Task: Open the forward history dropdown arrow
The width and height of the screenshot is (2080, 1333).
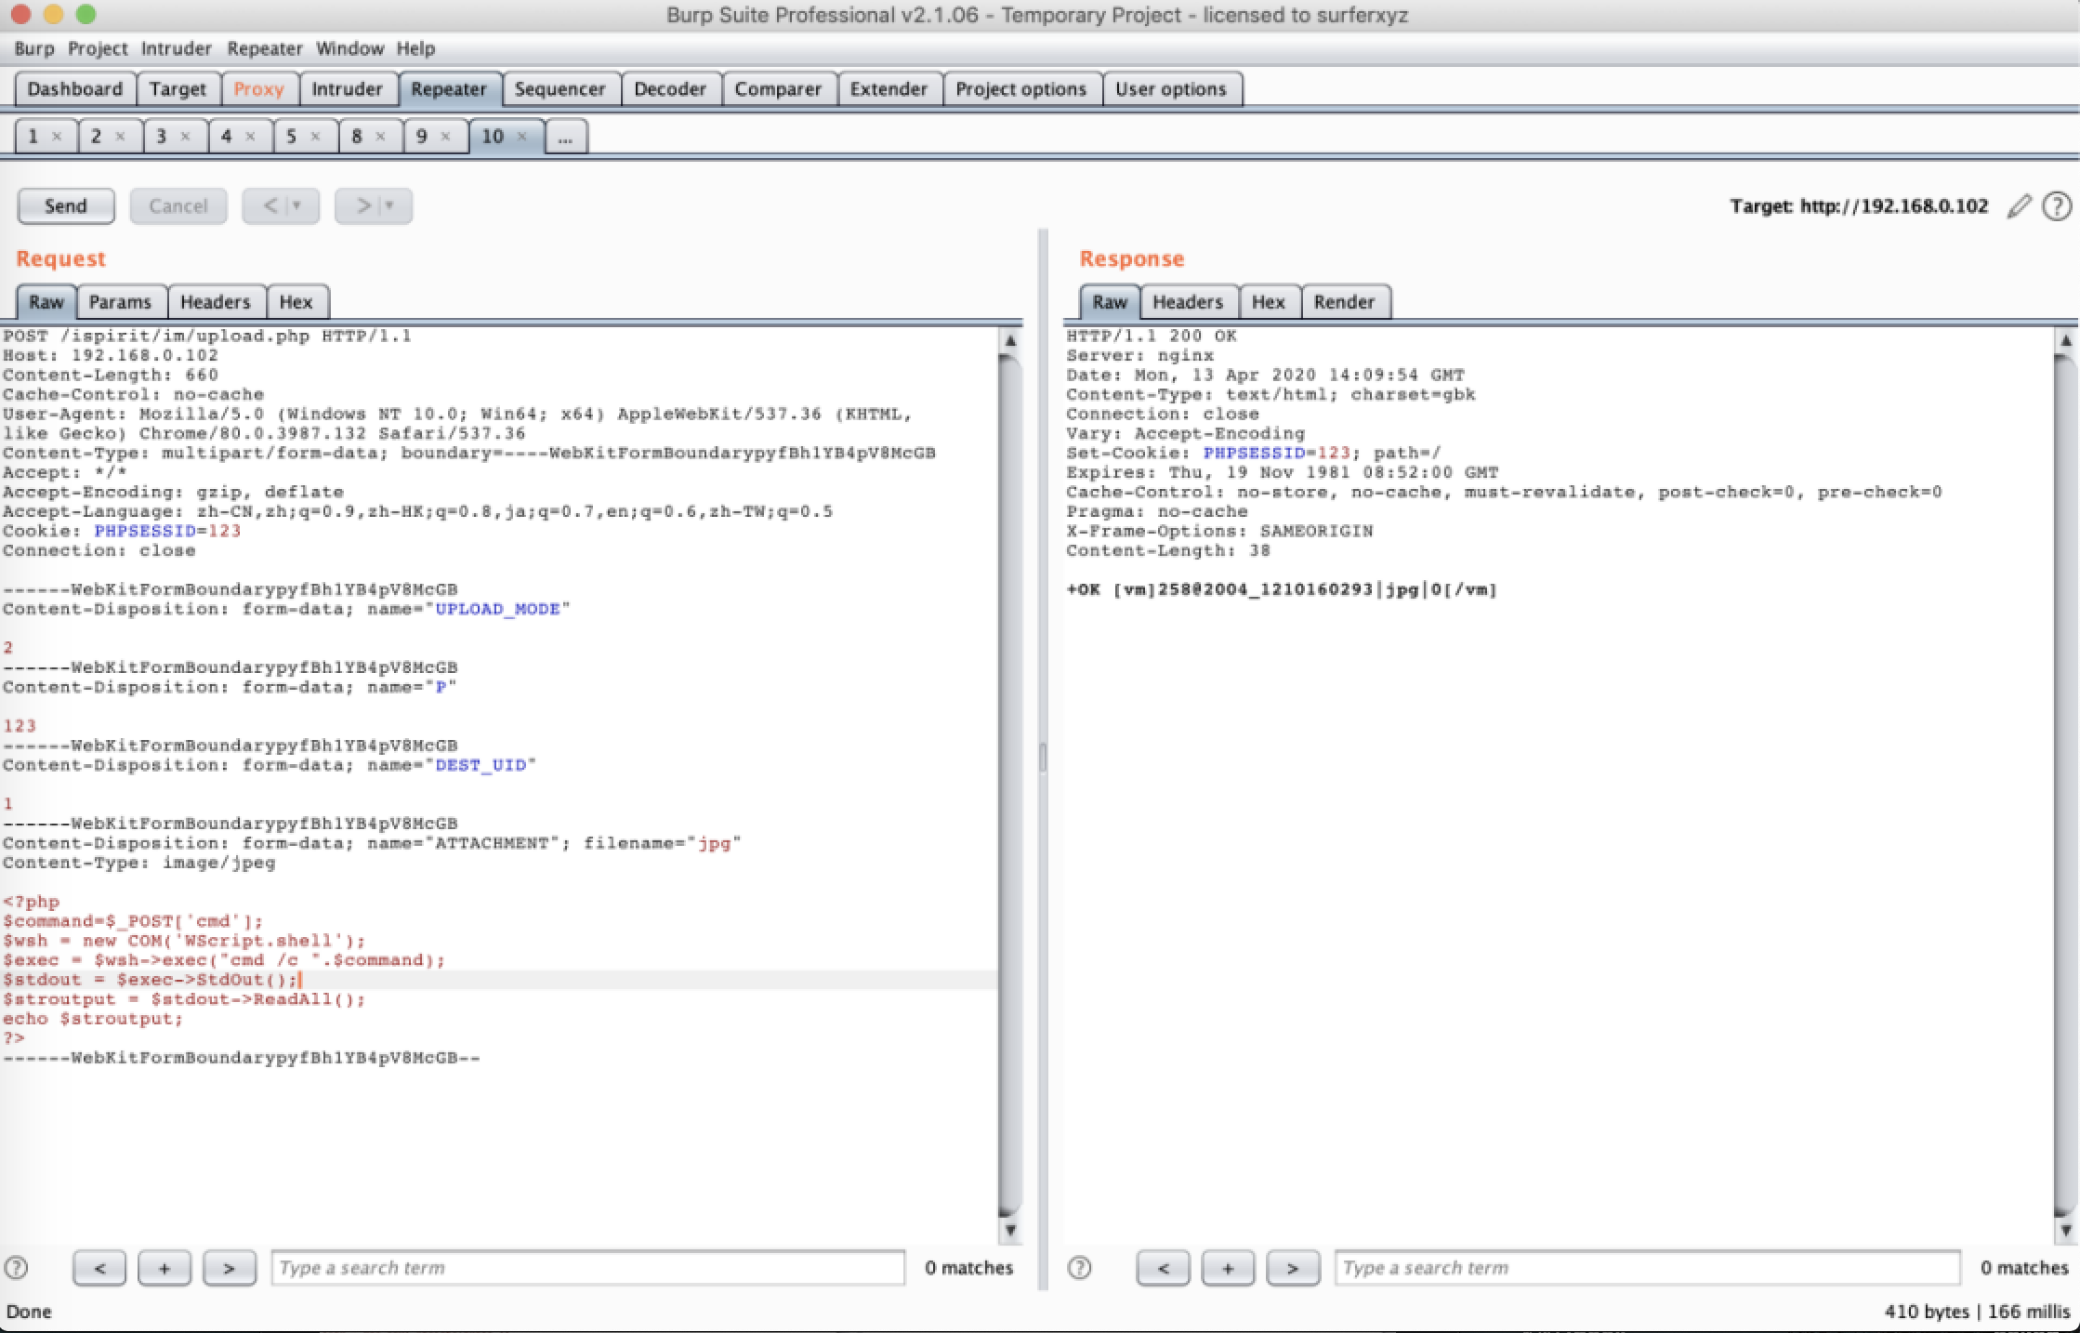Action: pos(390,206)
